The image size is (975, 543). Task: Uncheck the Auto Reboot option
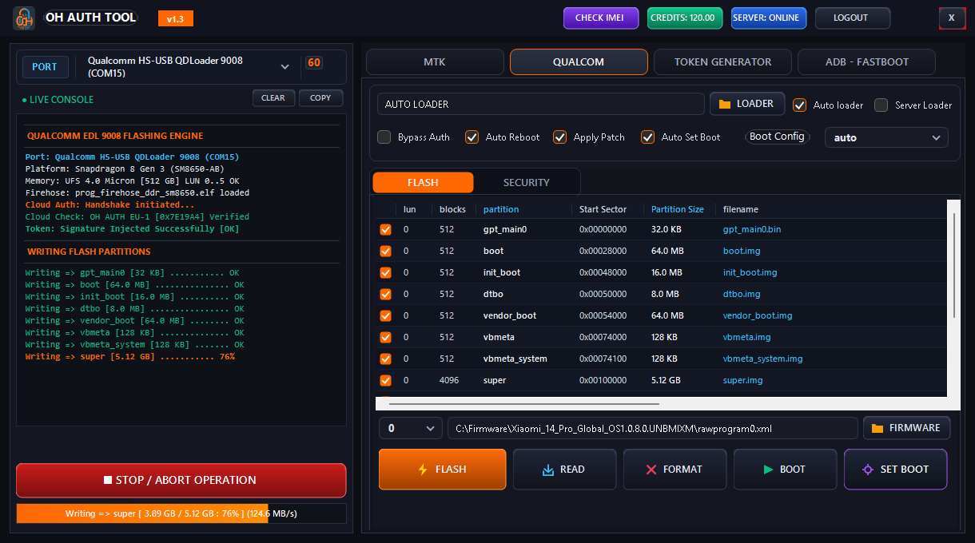(x=472, y=137)
